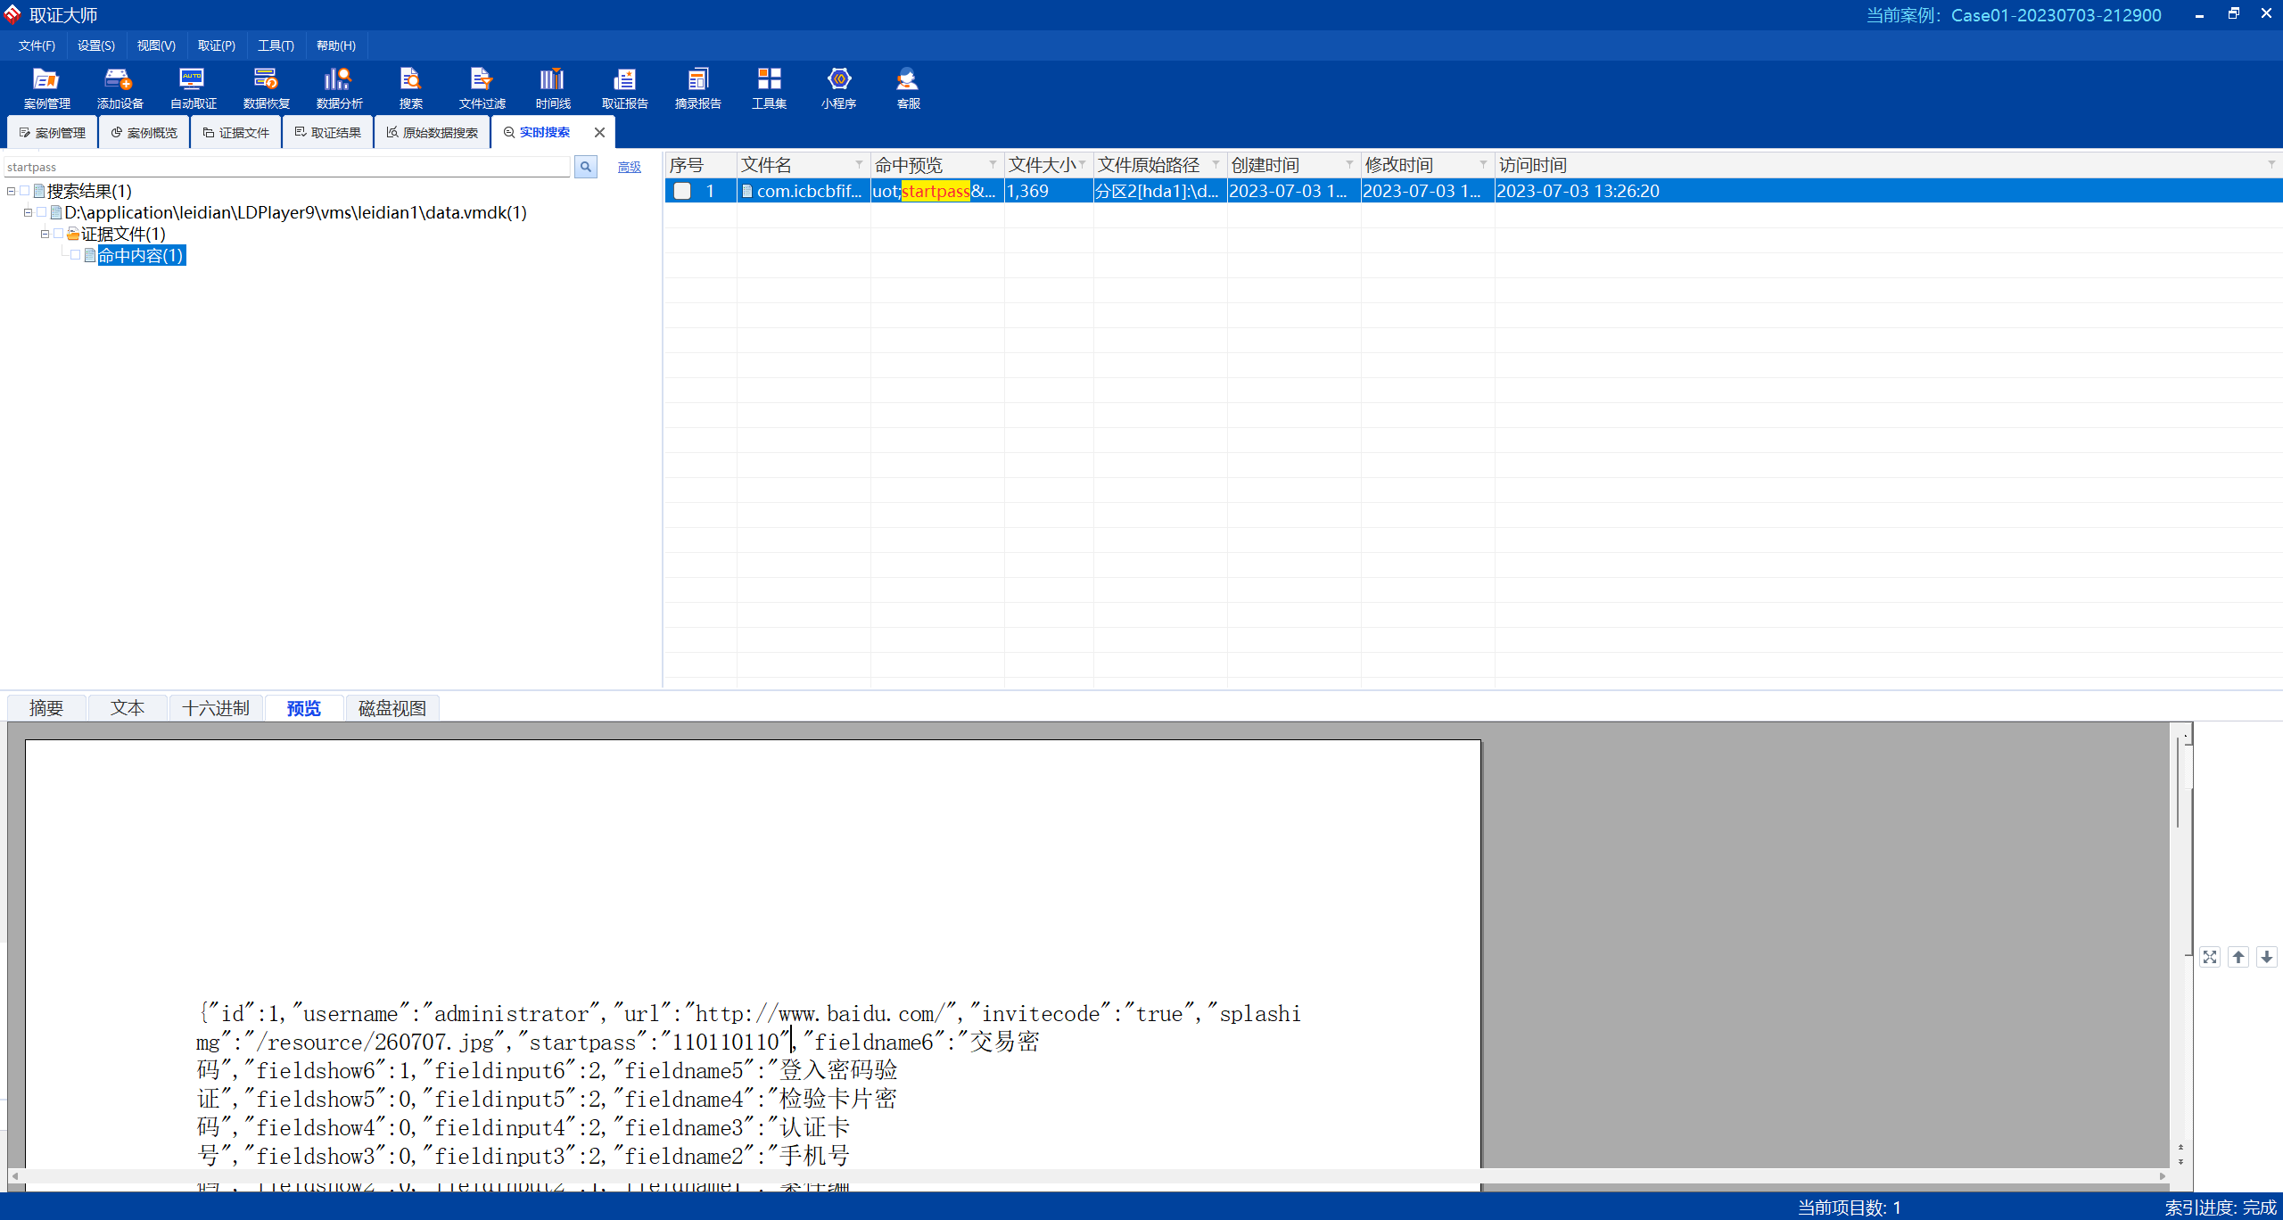Screen dimensions: 2283x1220
Task: Tick the 搜索结果(1) tree checkbox
Action: coord(25,191)
